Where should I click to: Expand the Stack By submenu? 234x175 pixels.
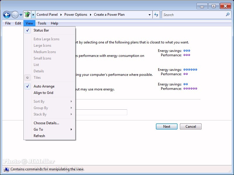(x=49, y=114)
